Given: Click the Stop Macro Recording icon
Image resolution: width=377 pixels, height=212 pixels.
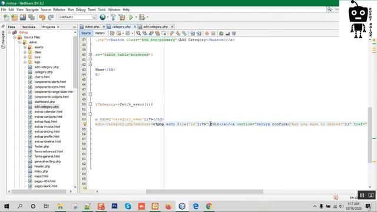Looking at the screenshot, I should (x=213, y=34).
